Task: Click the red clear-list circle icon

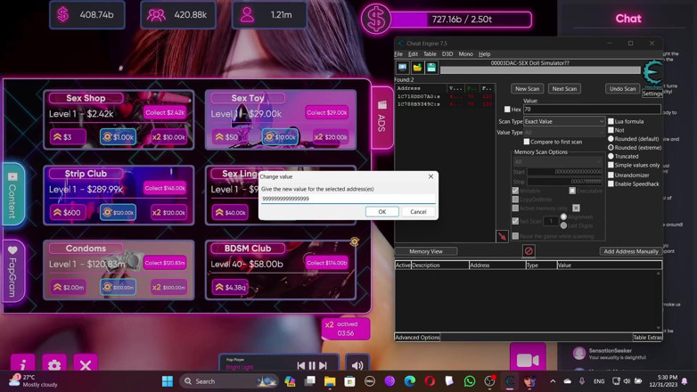Action: 528,251
